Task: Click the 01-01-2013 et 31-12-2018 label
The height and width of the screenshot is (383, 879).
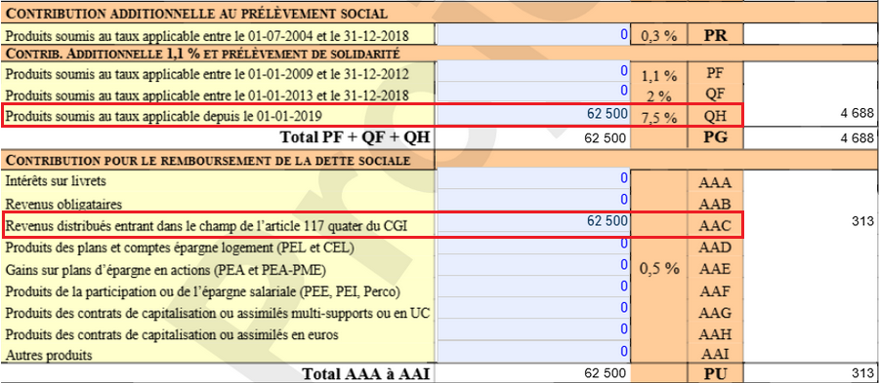Action: point(207,95)
